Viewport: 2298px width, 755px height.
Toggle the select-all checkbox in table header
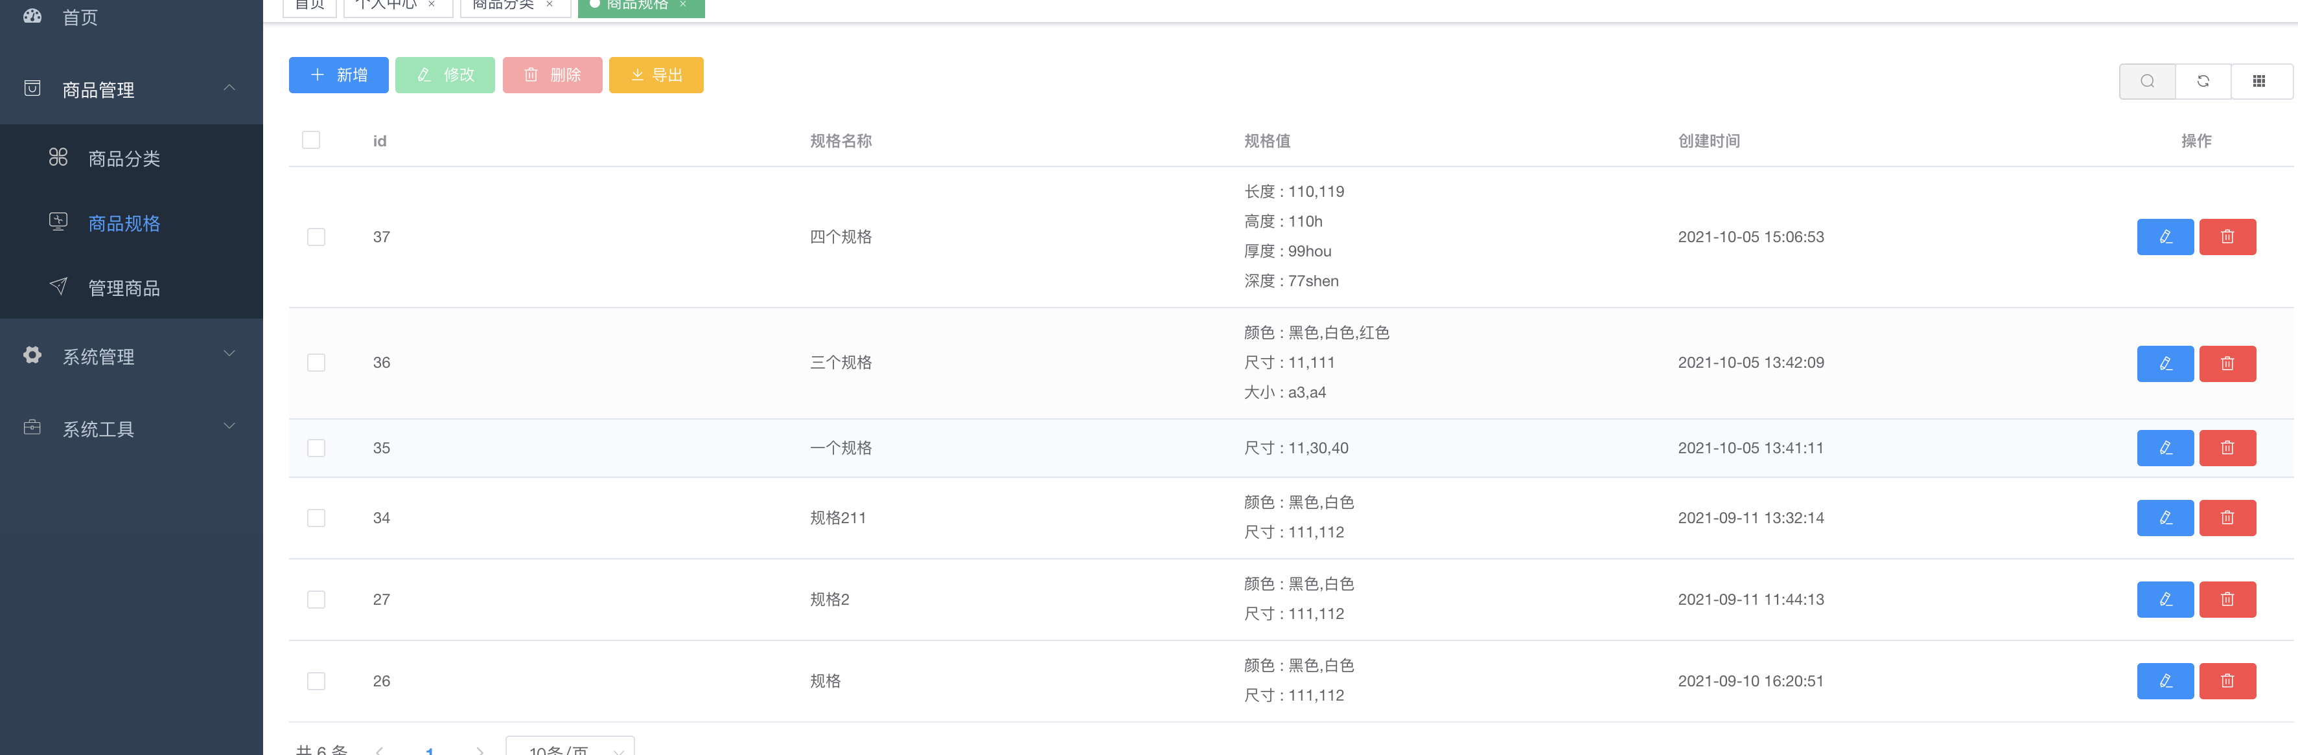(310, 140)
